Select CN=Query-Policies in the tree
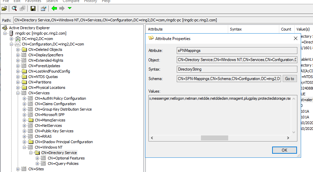 point(63,164)
